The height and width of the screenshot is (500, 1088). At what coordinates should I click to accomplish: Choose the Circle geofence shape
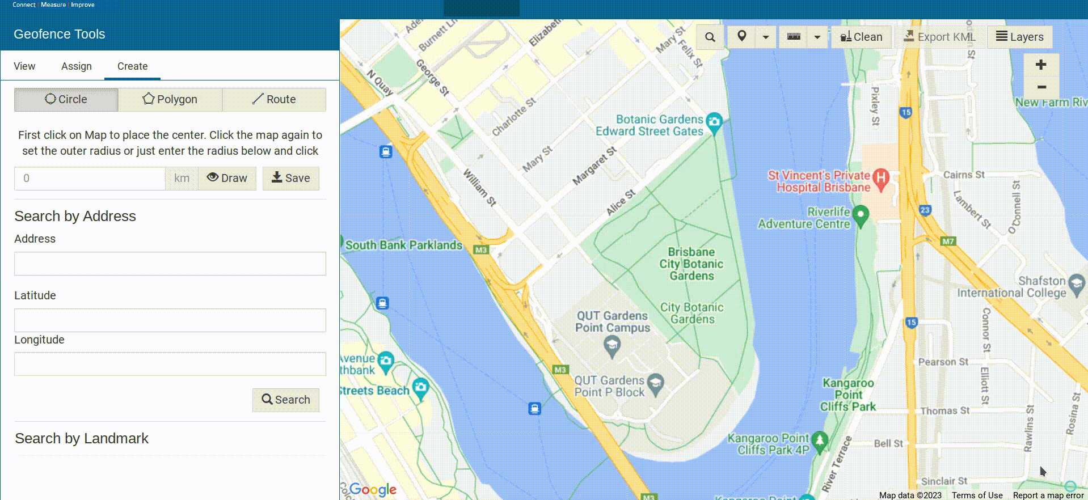[66, 99]
